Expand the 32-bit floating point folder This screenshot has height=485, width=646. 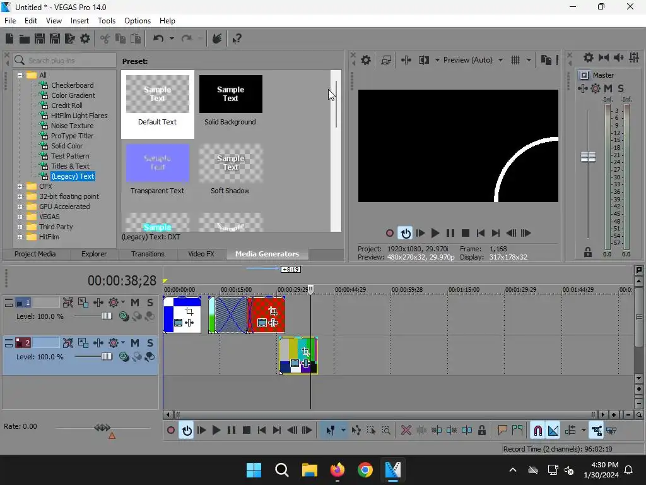(x=20, y=197)
